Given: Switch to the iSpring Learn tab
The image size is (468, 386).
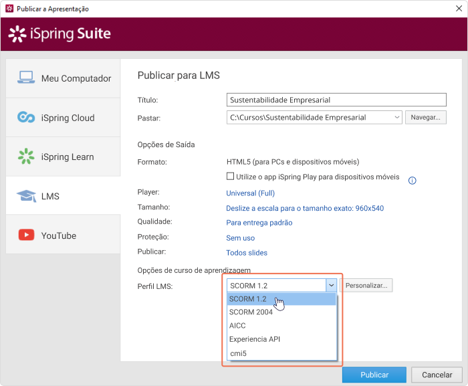Looking at the screenshot, I should click(x=64, y=157).
